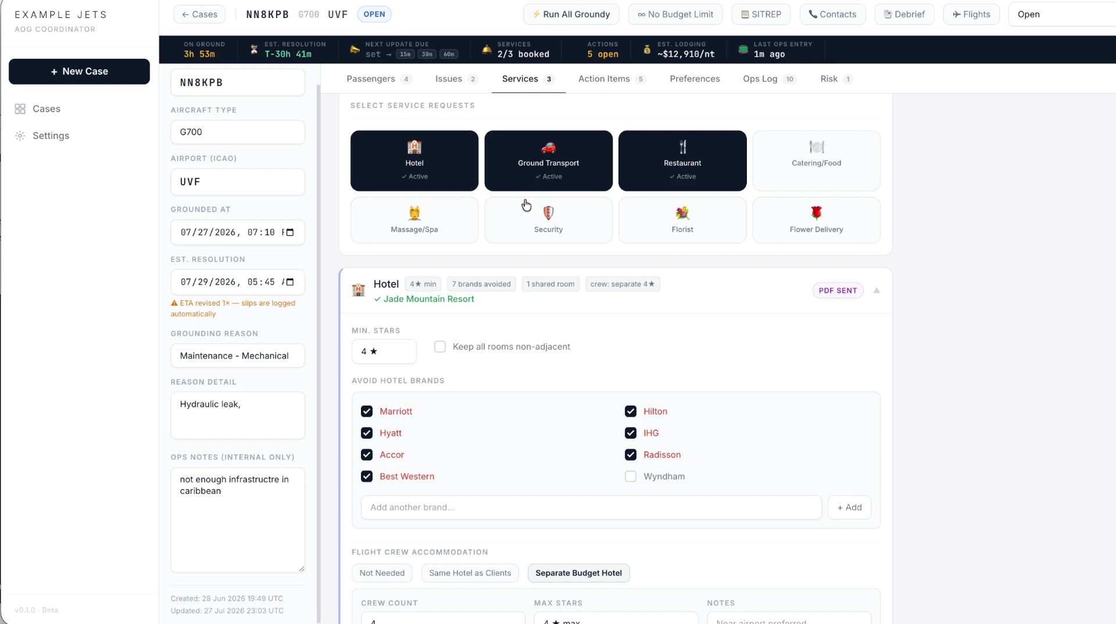The image size is (1116, 624).
Task: Select Same Hotel as Clients option
Action: click(x=470, y=573)
